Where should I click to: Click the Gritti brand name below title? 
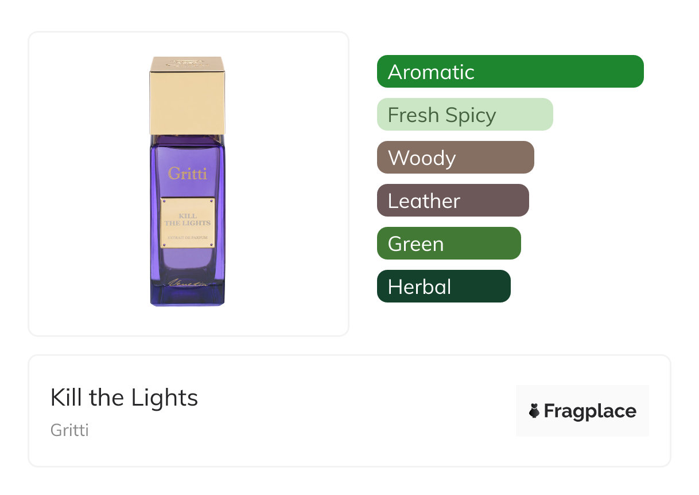[x=69, y=430]
